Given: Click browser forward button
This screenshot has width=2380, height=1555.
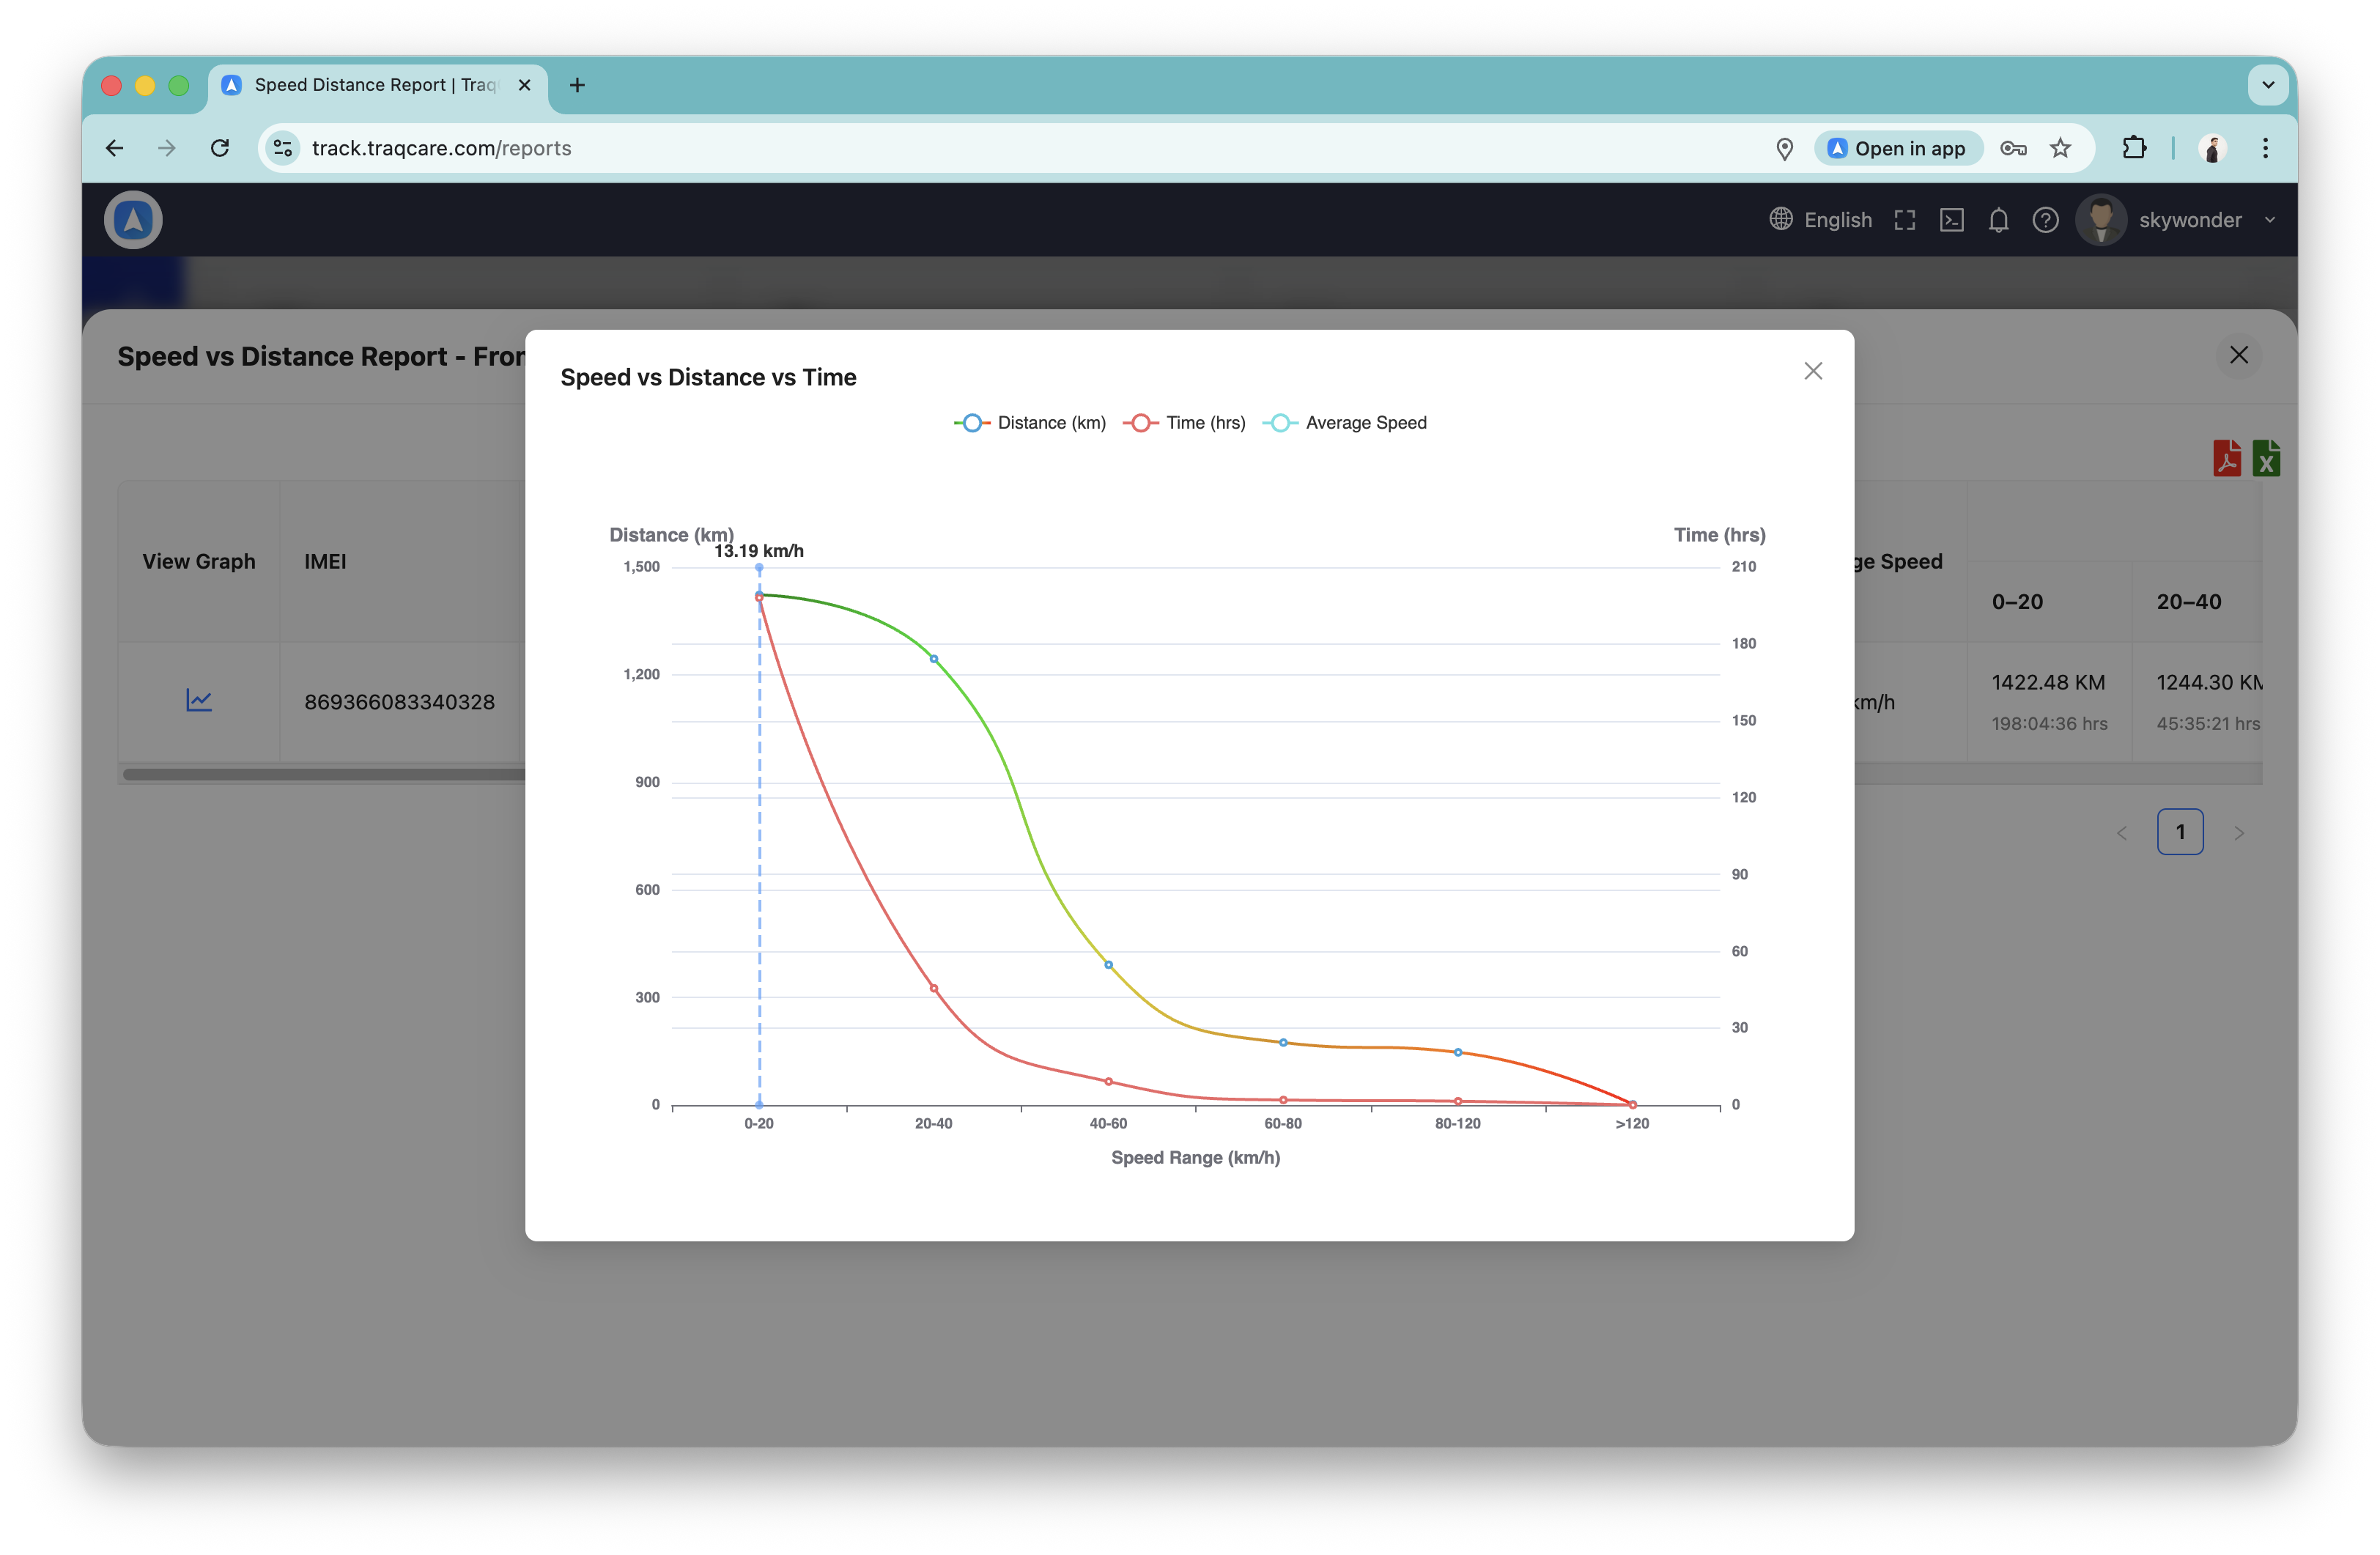Looking at the screenshot, I should [167, 148].
